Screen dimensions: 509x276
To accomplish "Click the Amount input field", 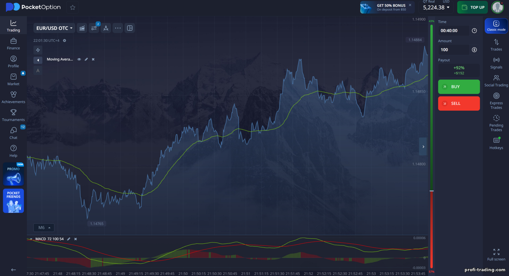I will tap(453, 50).
